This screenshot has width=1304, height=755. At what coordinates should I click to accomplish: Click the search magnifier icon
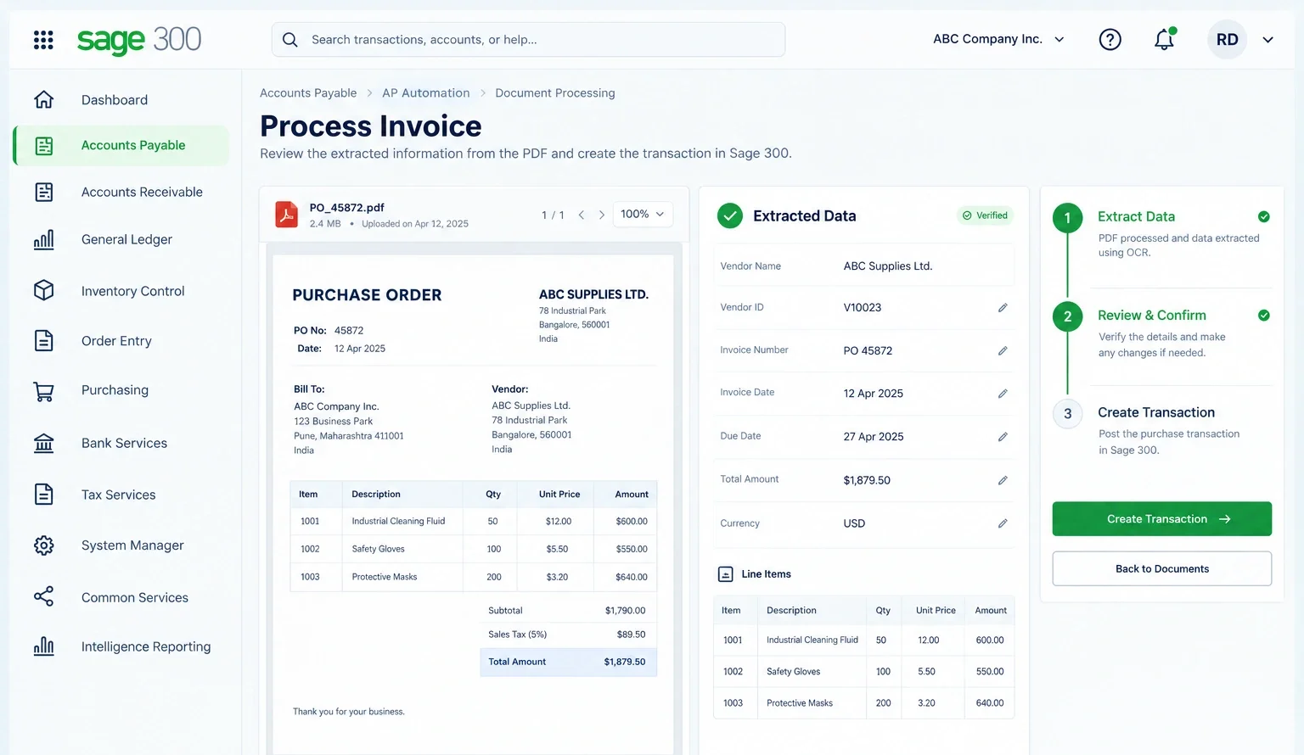pyautogui.click(x=290, y=40)
